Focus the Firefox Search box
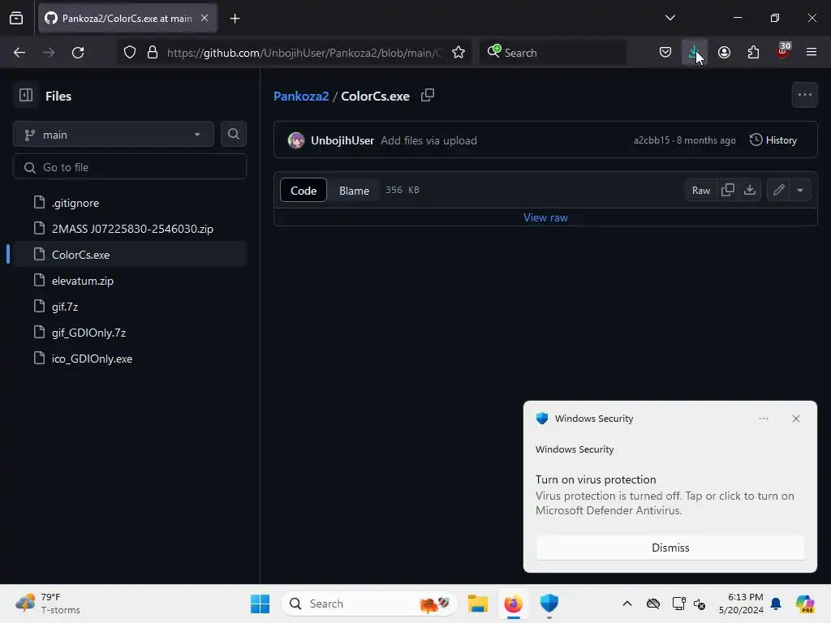 [553, 53]
